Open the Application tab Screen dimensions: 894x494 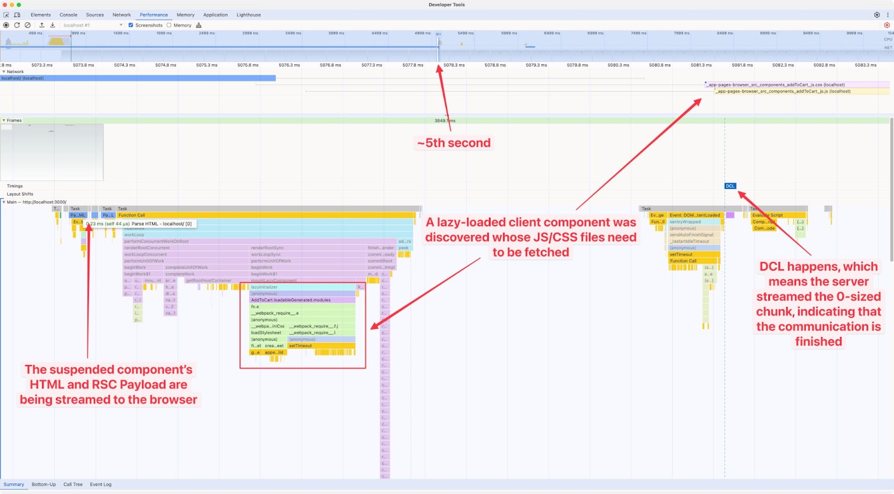[216, 15]
